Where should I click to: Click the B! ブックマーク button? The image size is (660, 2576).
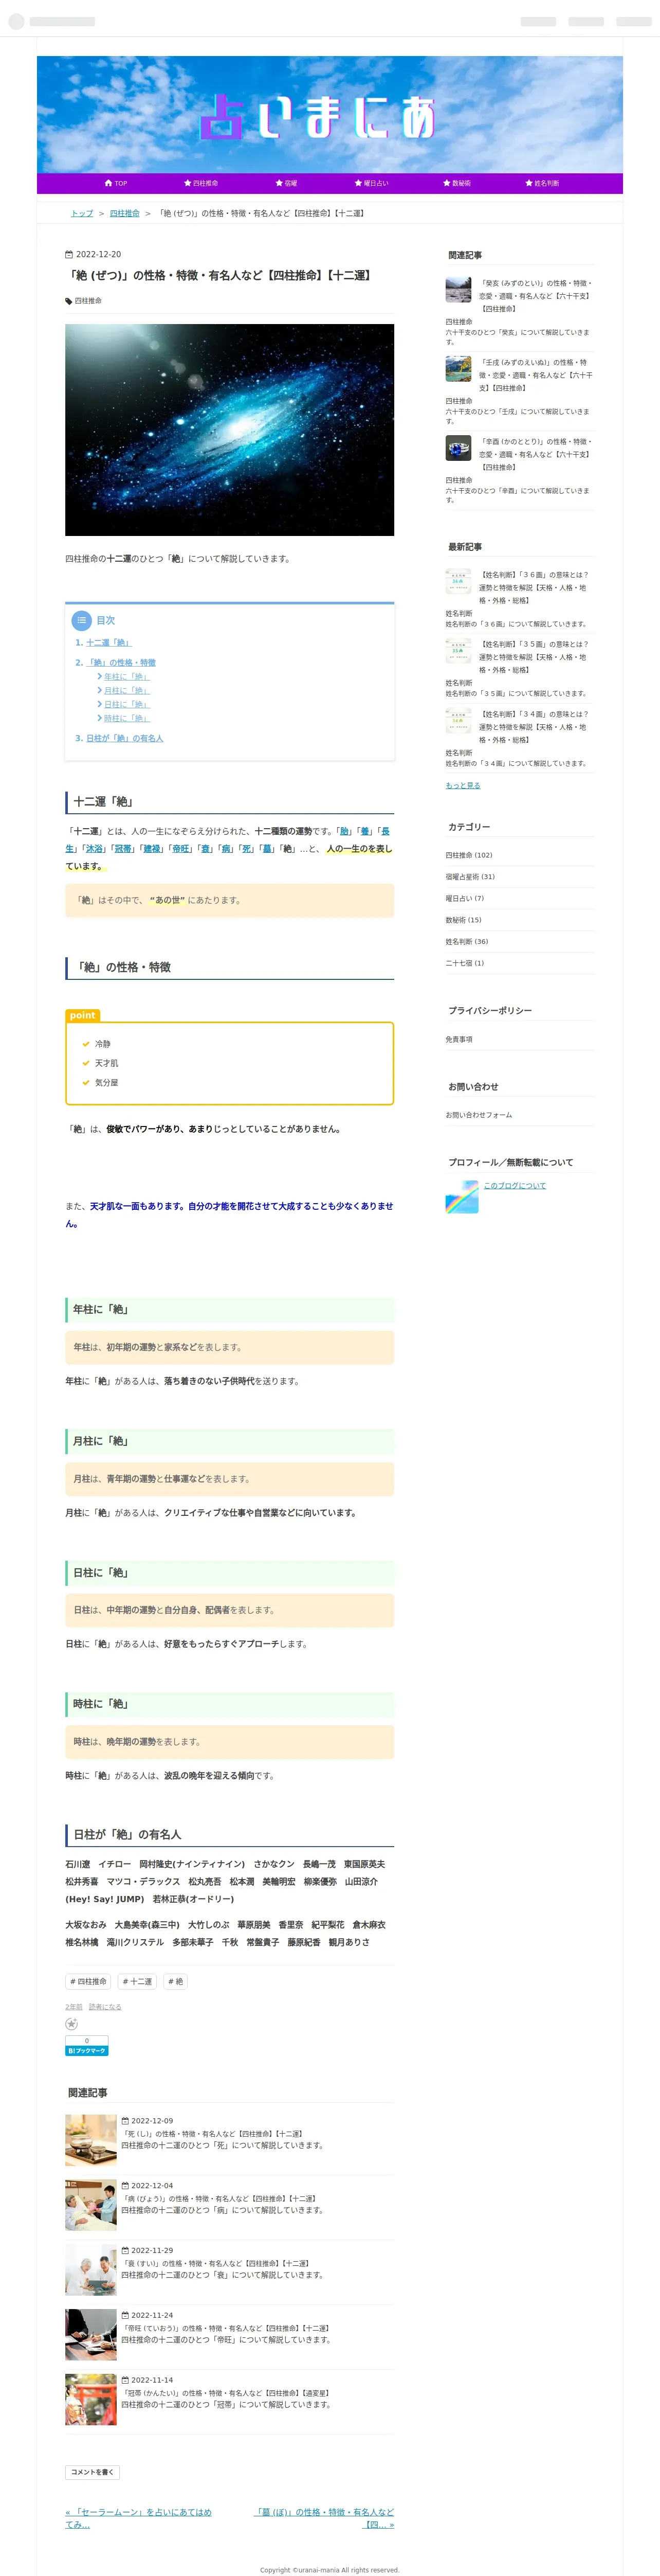point(86,2050)
